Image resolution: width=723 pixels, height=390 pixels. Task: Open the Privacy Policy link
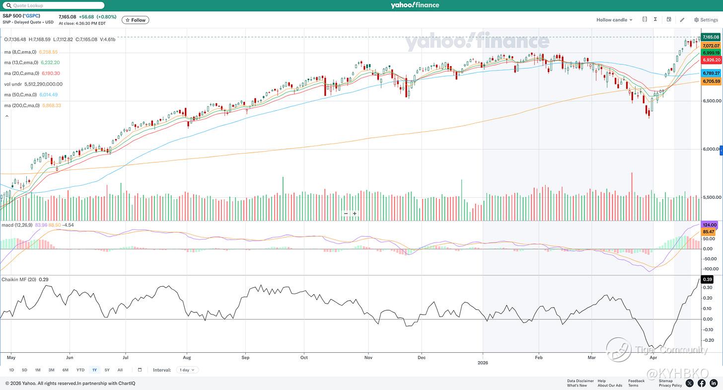670,386
